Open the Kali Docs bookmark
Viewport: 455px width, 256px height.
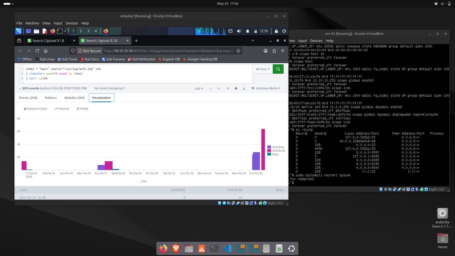tap(89, 59)
